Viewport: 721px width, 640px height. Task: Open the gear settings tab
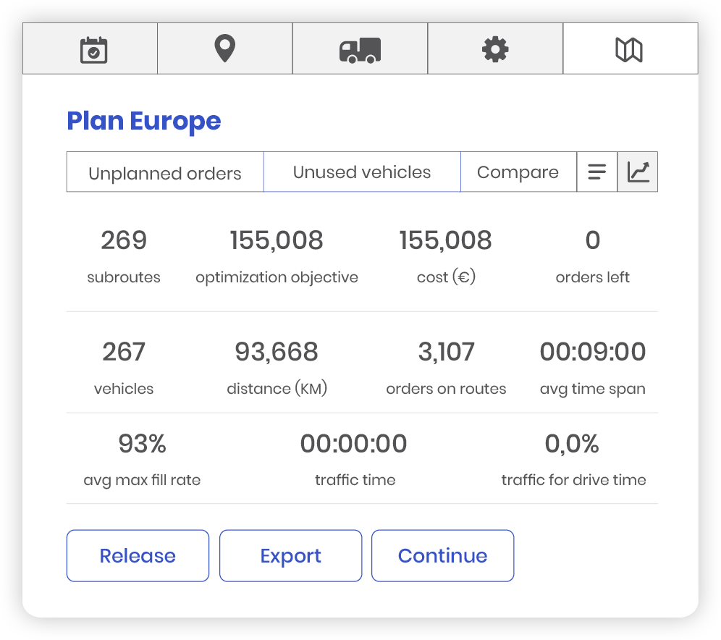495,49
